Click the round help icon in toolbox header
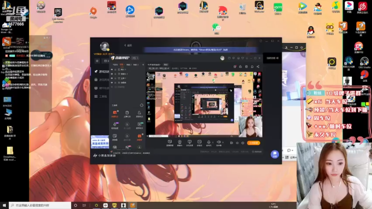 coord(142,105)
